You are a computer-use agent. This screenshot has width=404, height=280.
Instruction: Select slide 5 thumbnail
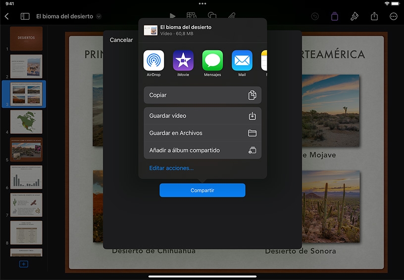26,150
